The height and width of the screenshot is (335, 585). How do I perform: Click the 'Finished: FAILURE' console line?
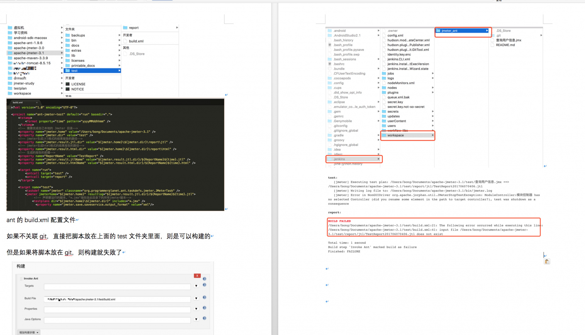pyautogui.click(x=344, y=252)
